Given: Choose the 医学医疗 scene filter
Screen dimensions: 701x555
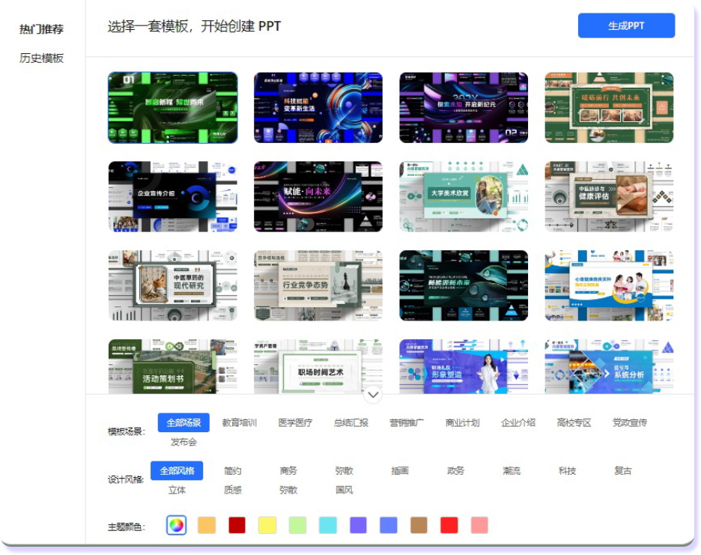Looking at the screenshot, I should [x=295, y=422].
